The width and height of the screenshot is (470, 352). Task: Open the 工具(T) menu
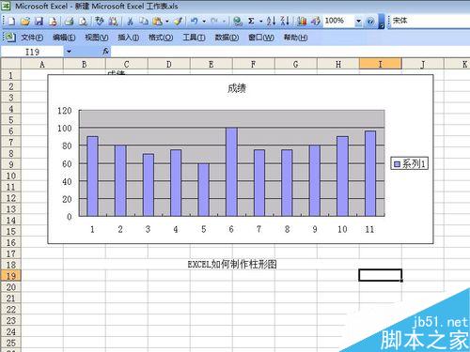[194, 38]
